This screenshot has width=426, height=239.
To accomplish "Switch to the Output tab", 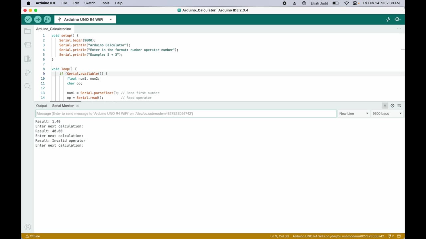I will pos(42,106).
